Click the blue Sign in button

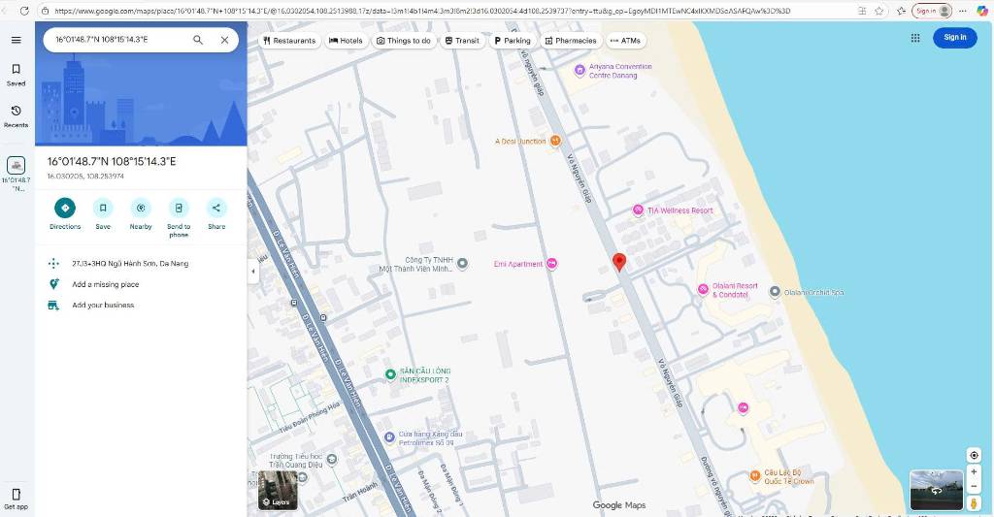click(x=954, y=38)
